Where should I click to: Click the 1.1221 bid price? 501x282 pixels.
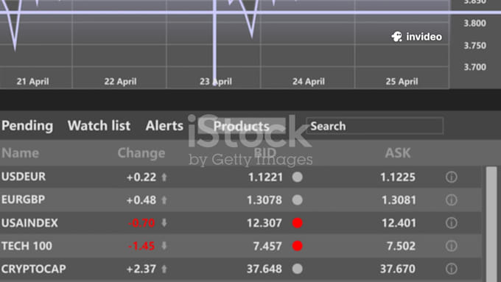coord(265,177)
